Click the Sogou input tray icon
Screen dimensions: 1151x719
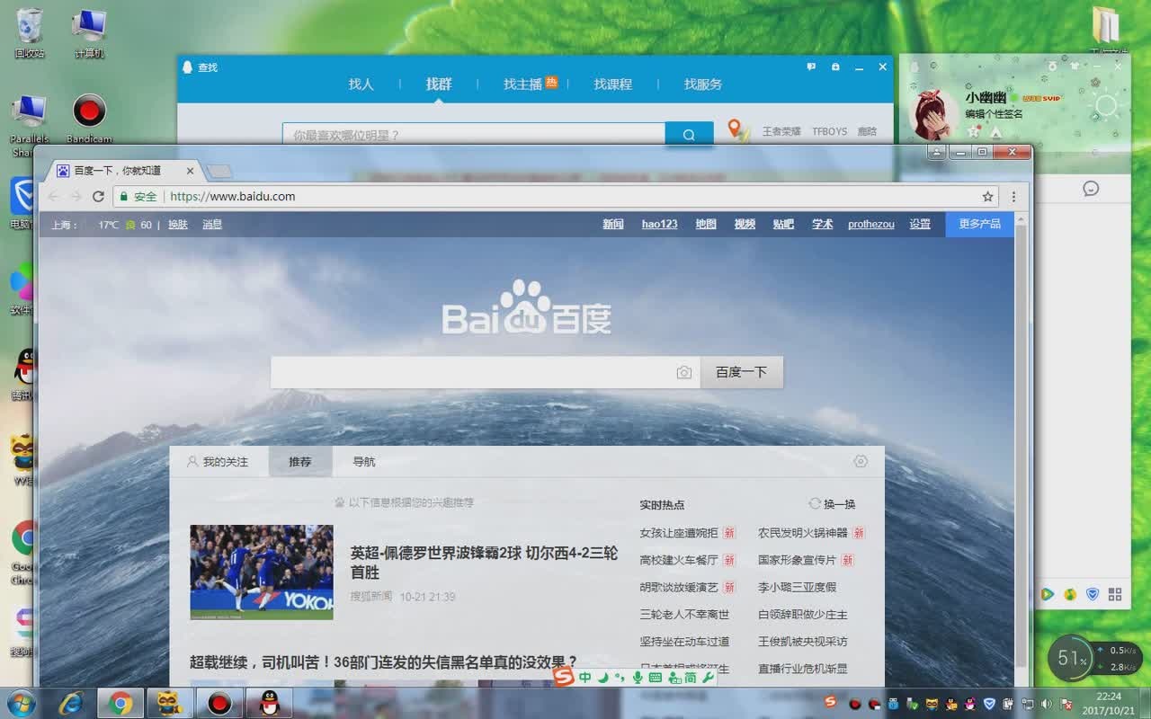pos(831,702)
